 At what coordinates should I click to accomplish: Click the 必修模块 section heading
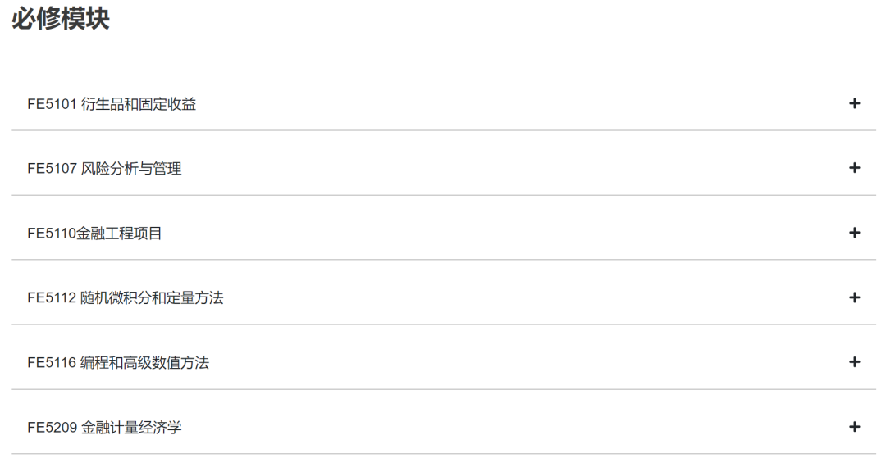[61, 18]
